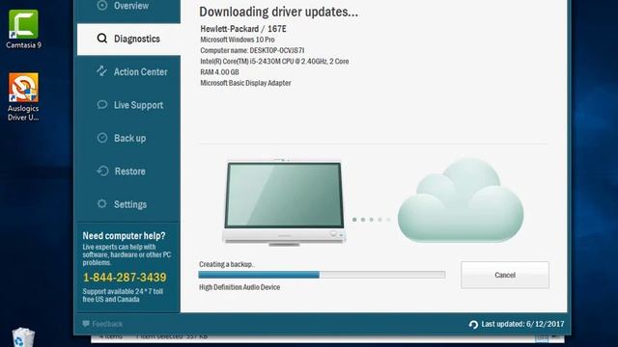Open the Live Support page
Screen dimensions: 618x347
128,105
